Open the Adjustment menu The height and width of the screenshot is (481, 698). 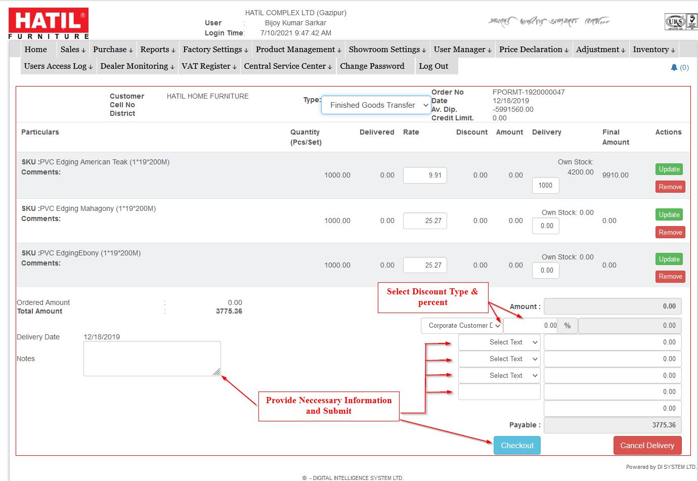click(x=600, y=50)
